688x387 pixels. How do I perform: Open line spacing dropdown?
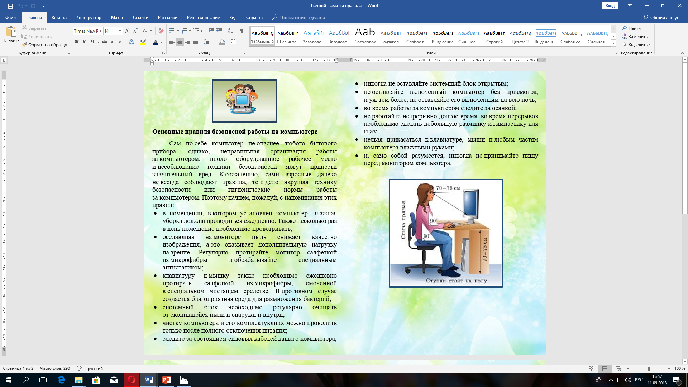click(208, 42)
